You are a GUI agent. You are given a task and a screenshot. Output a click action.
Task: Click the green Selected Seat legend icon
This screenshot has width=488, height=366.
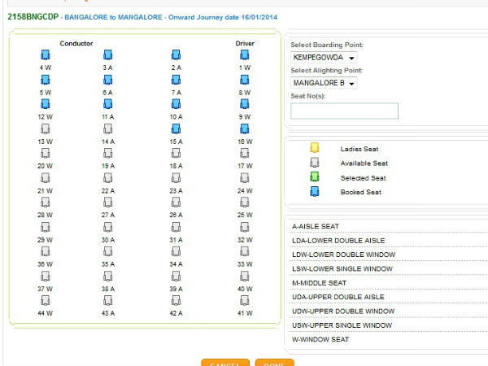(314, 177)
